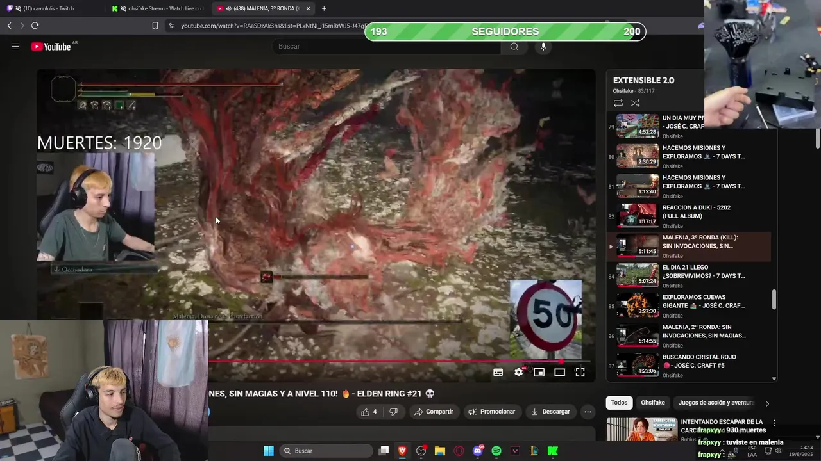821x461 pixels.
Task: Click the EXTENSIBLE 2.0 playlist title
Action: click(x=643, y=81)
